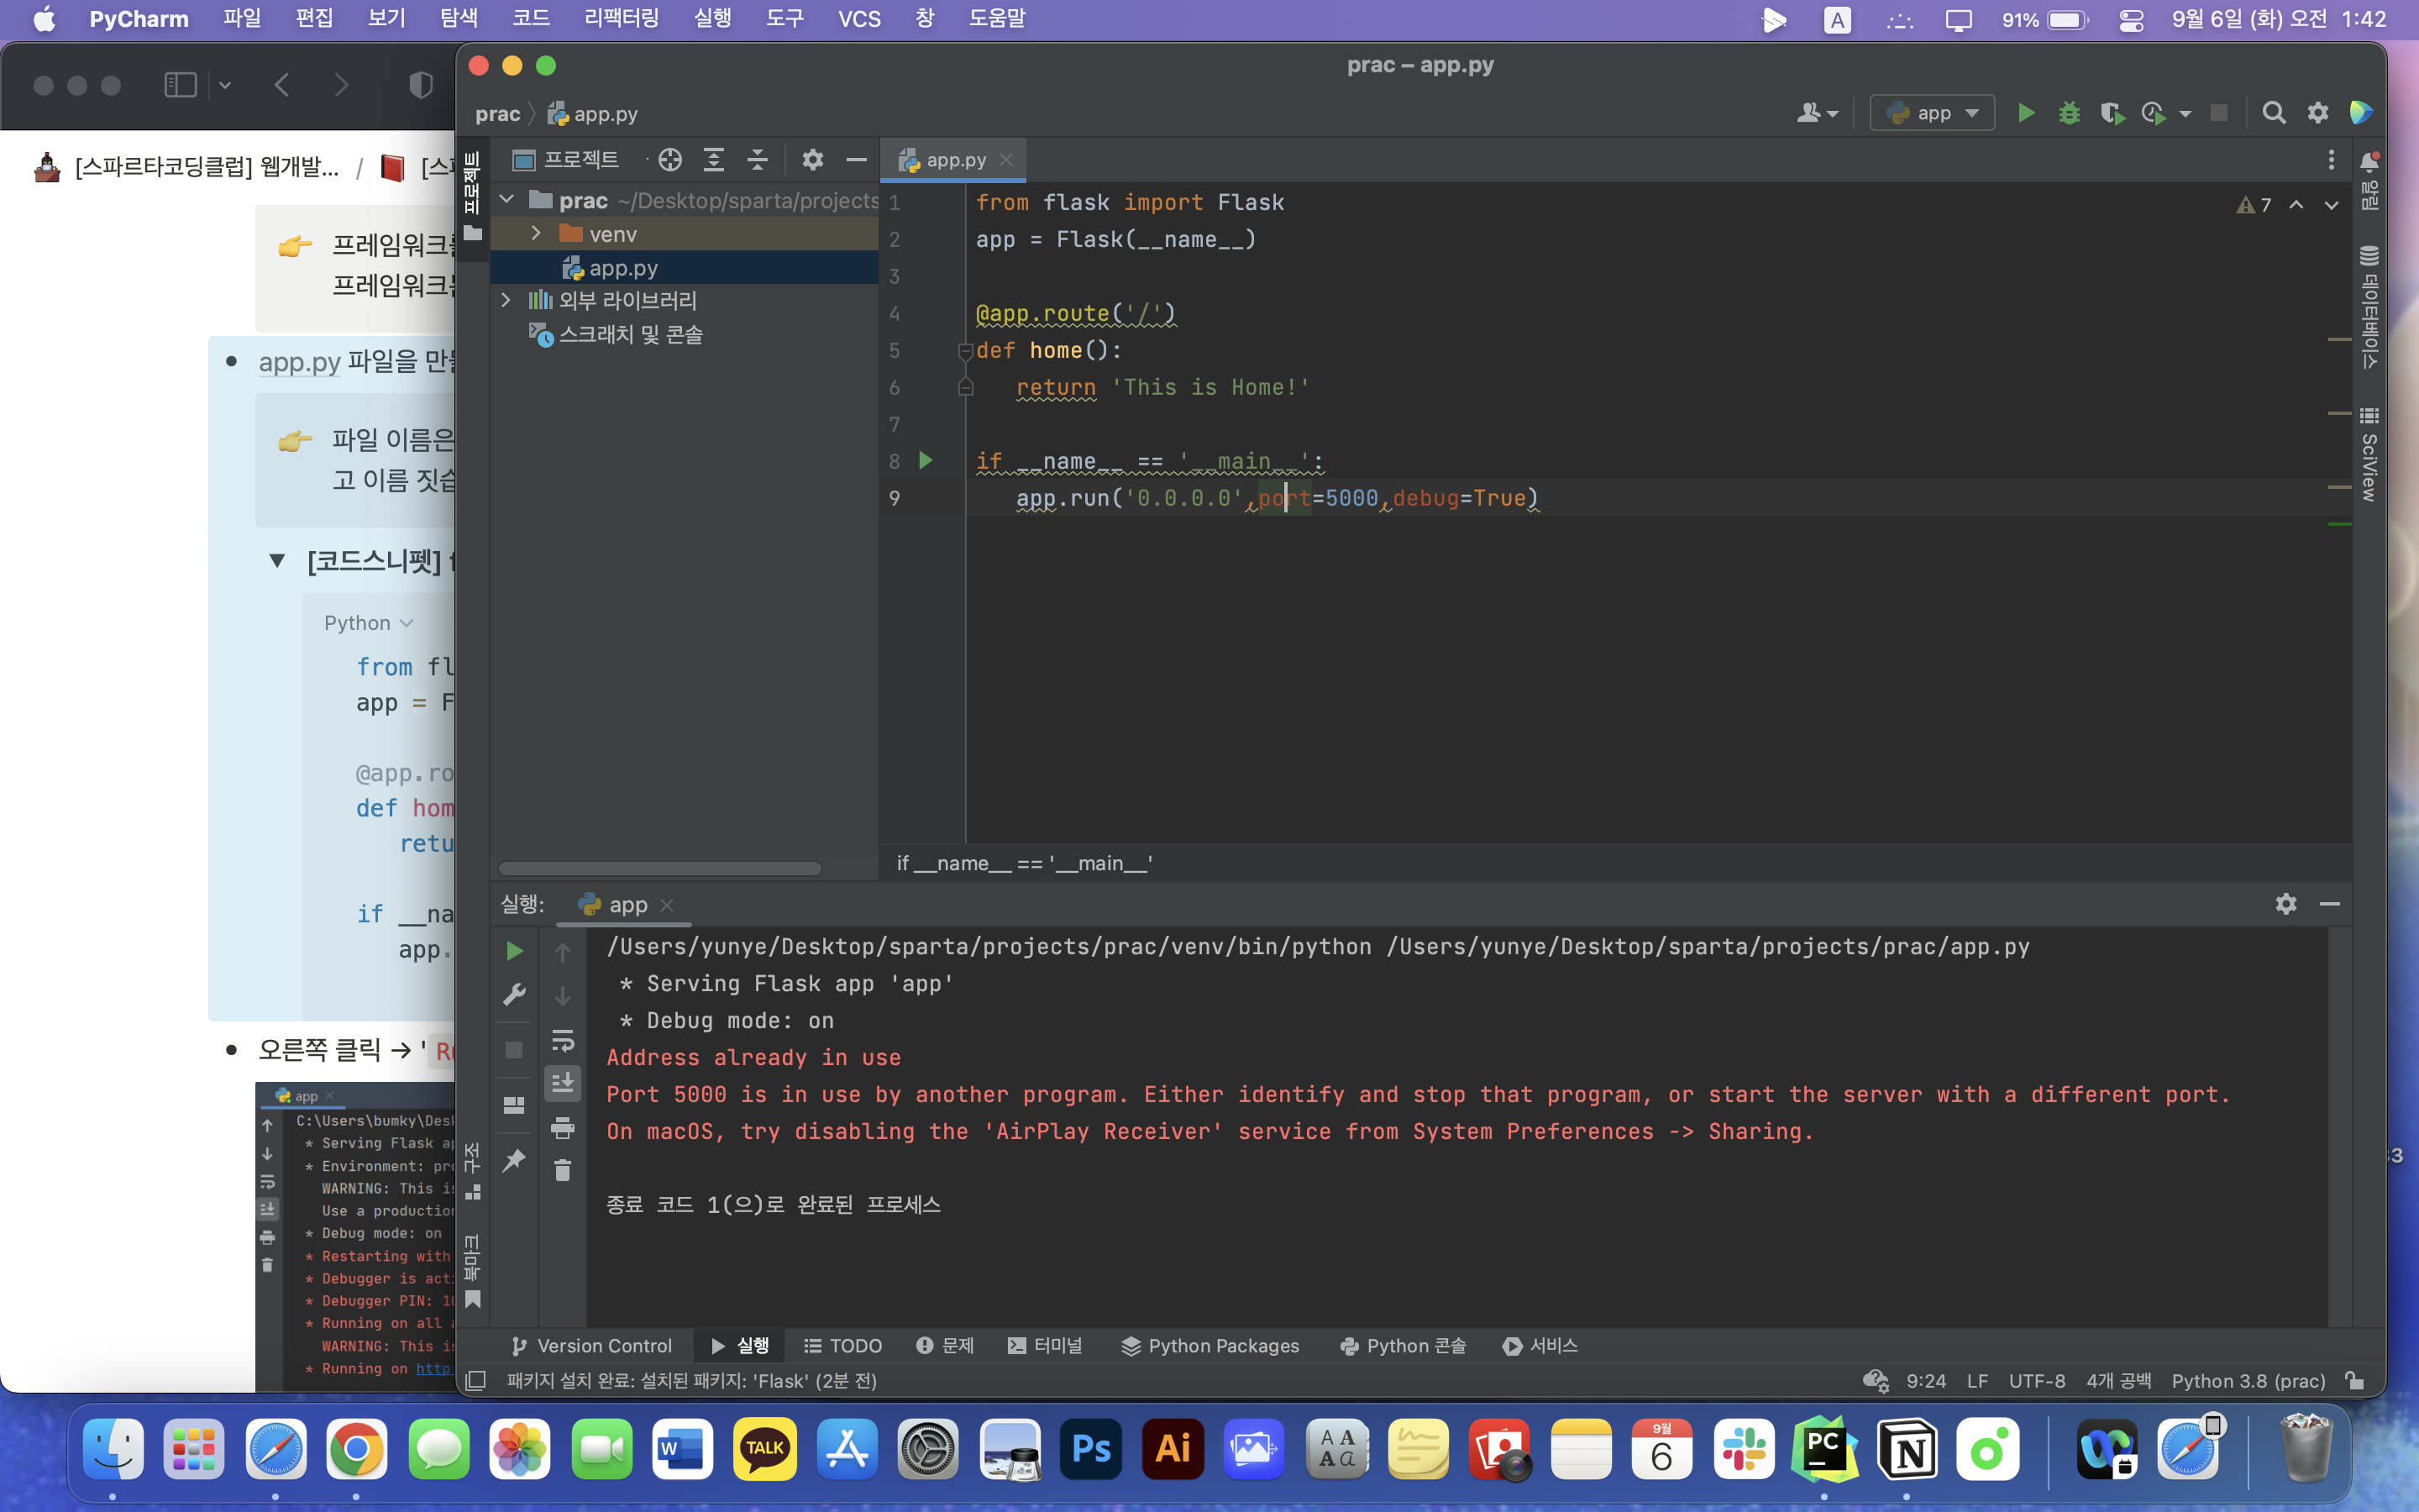Open Run panel settings gear
The width and height of the screenshot is (2419, 1512).
(2285, 904)
